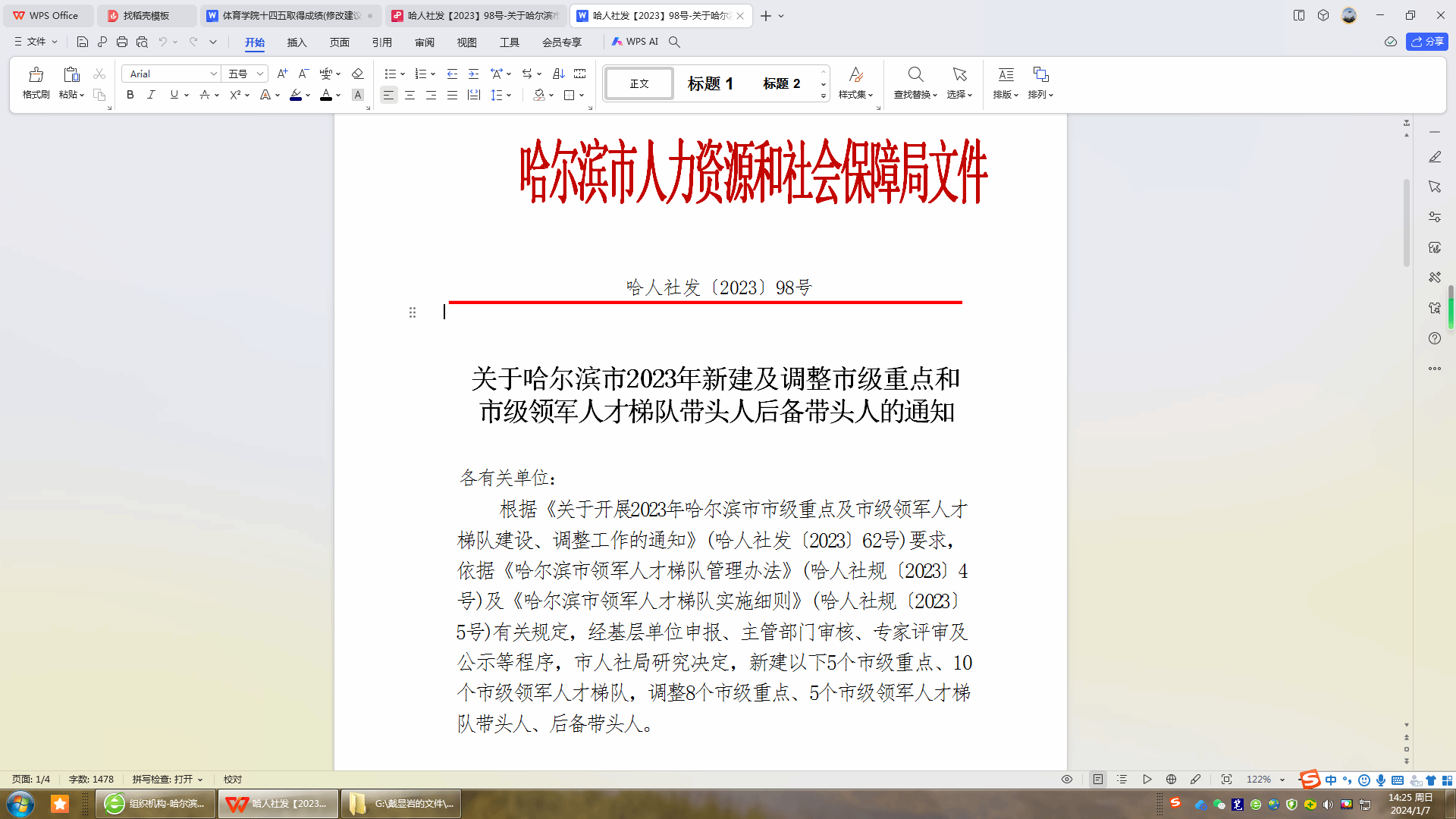1456x819 pixels.
Task: Toggle eye protection mode in status bar
Action: [x=1067, y=780]
